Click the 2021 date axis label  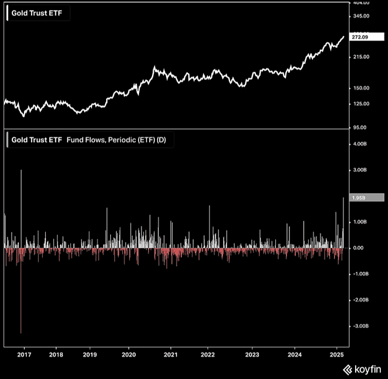tap(171, 355)
